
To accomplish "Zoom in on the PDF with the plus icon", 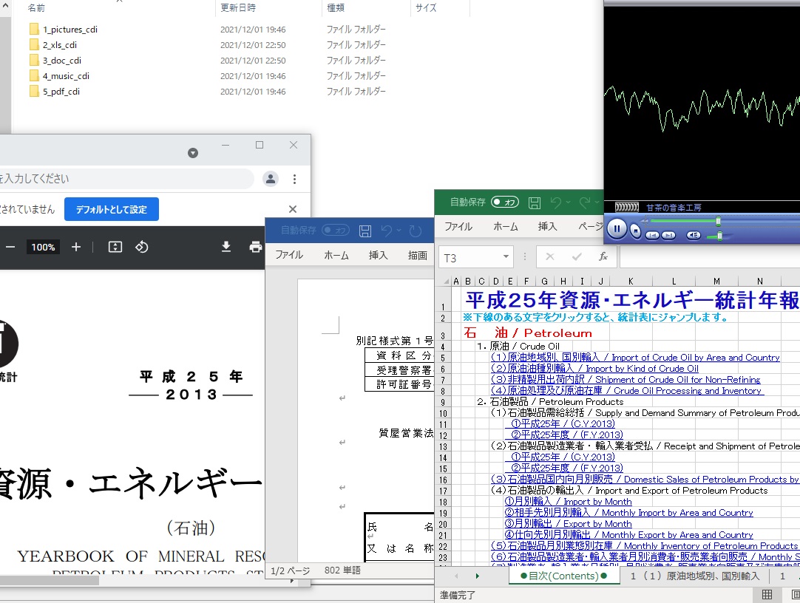I will 76,247.
